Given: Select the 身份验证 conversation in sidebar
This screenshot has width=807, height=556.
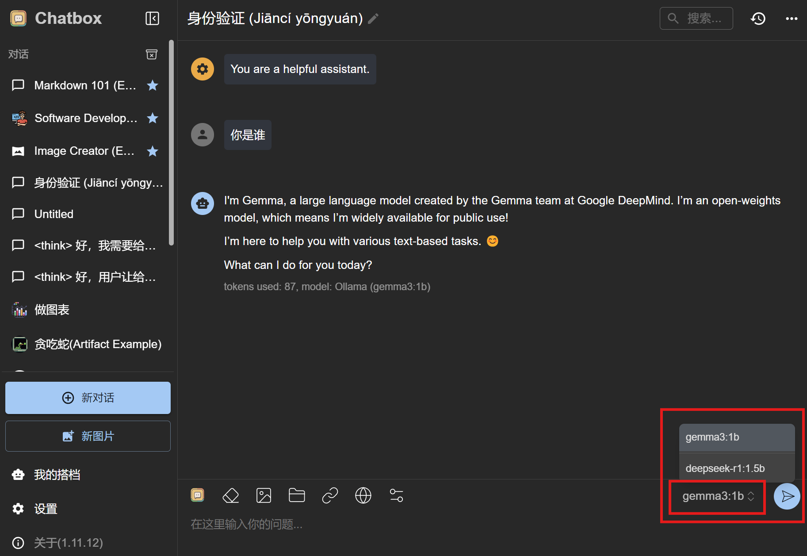Looking at the screenshot, I should 85,182.
